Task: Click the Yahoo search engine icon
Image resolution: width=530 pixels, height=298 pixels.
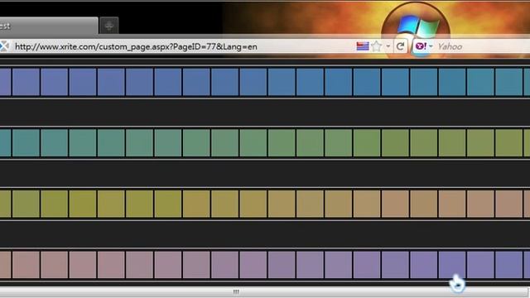Action: click(421, 46)
